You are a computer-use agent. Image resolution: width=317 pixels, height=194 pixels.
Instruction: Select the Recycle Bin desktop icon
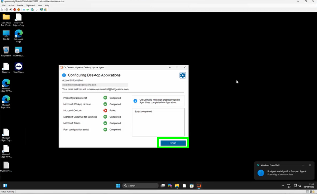click(x=6, y=52)
